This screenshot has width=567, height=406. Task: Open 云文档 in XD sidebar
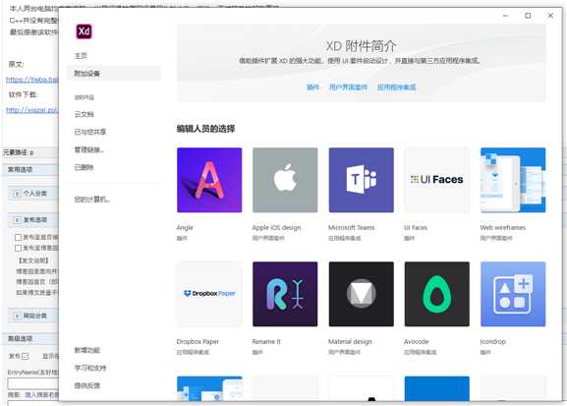(84, 114)
